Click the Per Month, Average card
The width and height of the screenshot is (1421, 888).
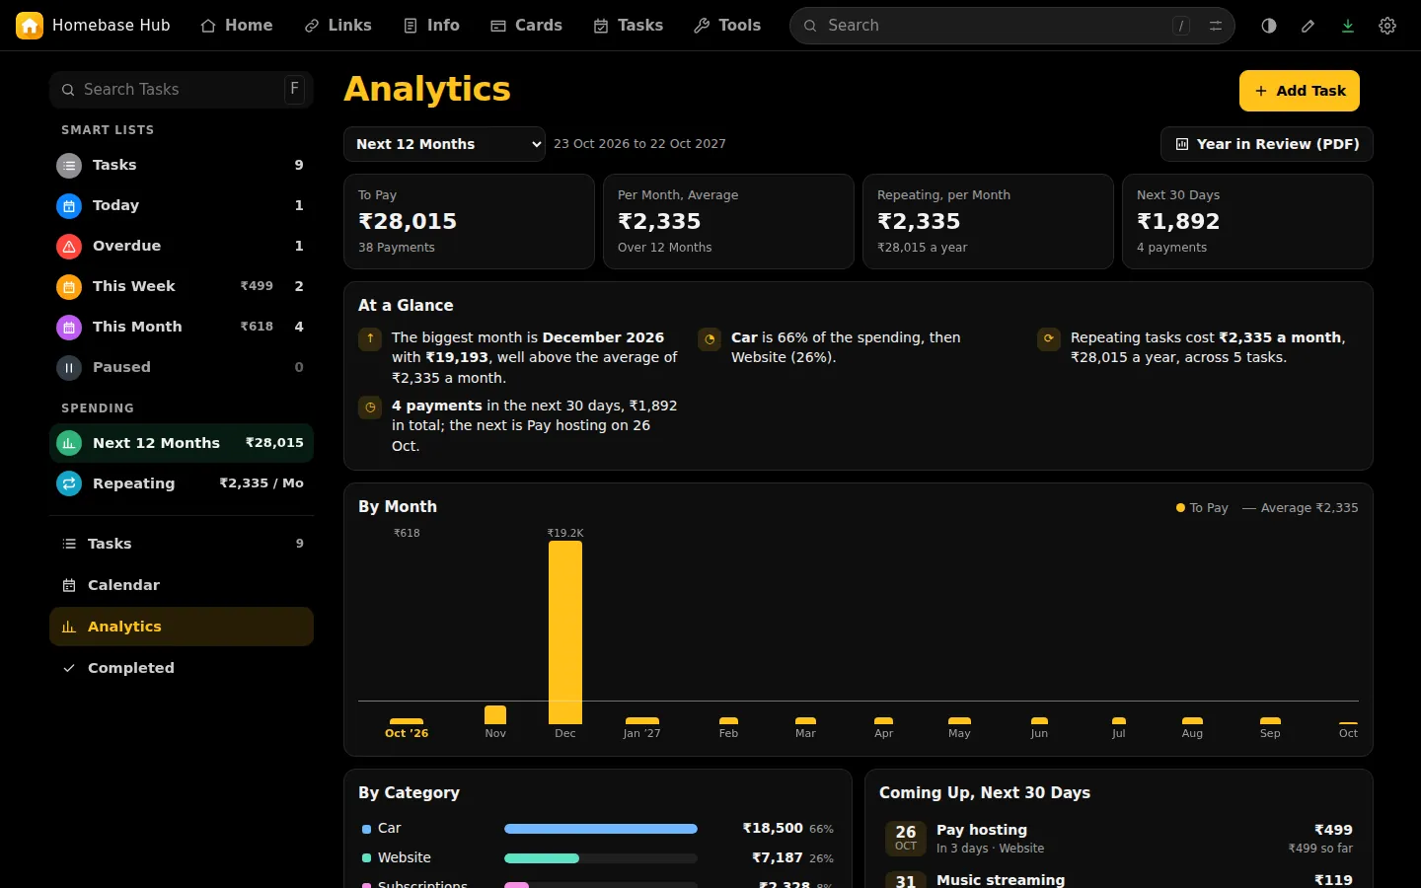click(x=728, y=221)
